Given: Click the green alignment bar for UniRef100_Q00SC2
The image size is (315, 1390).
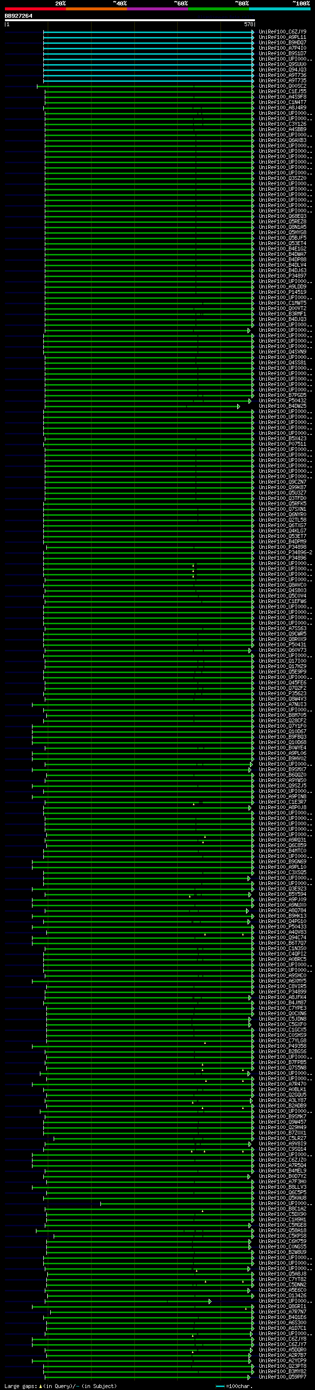Looking at the screenshot, I should pos(145,86).
